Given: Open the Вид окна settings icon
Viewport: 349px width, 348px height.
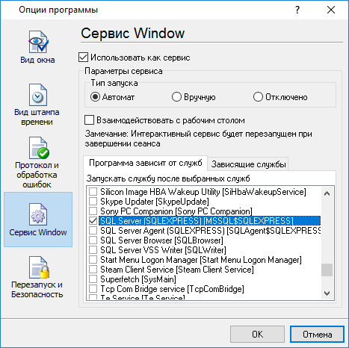Looking at the screenshot, I should click(38, 42).
